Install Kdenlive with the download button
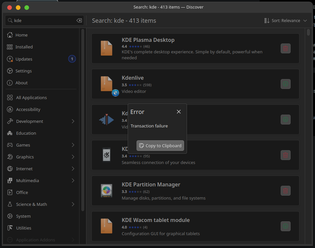This screenshot has height=248, width=315. pos(285,84)
